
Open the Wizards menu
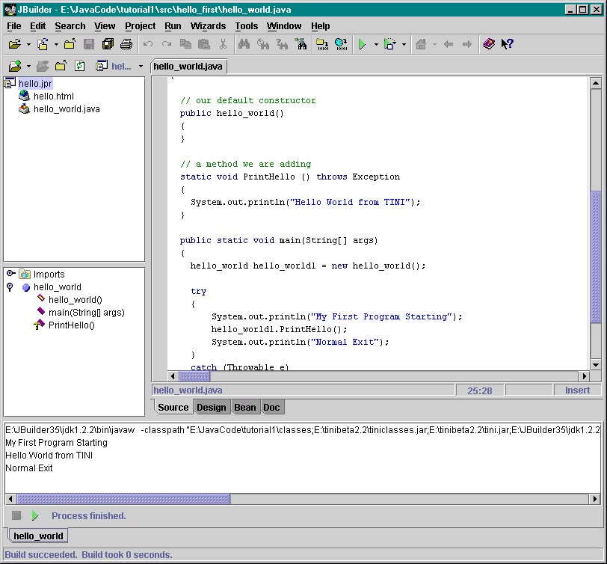208,25
